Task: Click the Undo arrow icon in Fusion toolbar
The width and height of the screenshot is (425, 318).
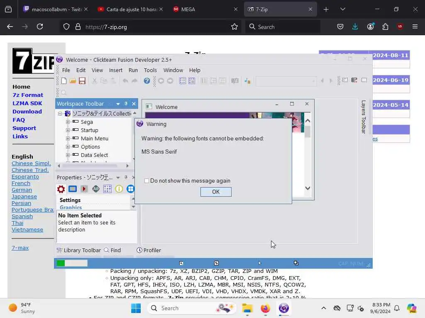Action: tap(125, 81)
